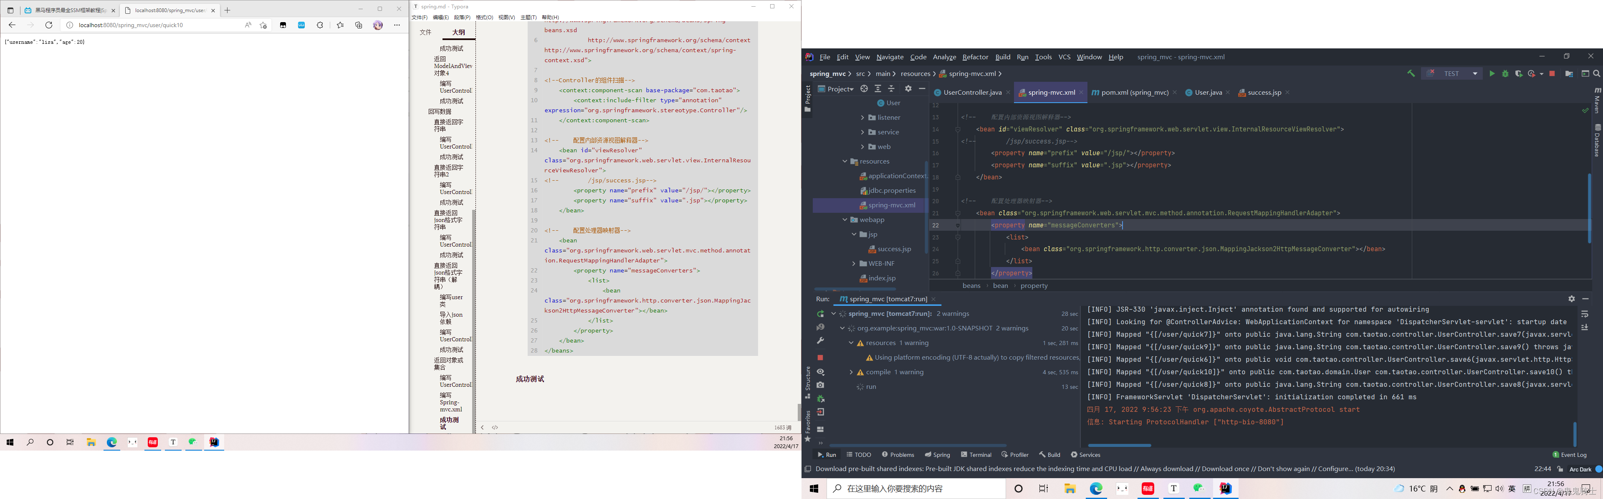Open the Terminal tool window
Viewport: 1603px width, 499px height.
(x=976, y=455)
